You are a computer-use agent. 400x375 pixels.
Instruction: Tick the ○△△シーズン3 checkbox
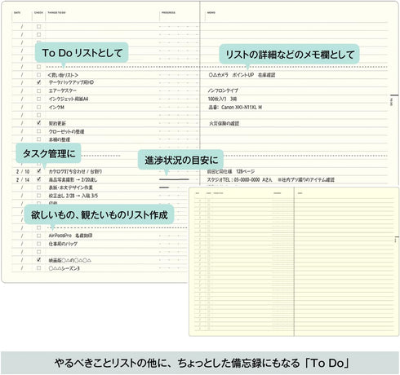[x=38, y=268]
